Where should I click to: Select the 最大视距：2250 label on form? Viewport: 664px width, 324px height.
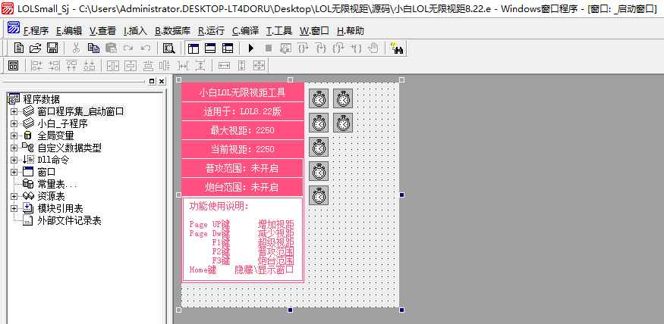[x=242, y=130]
